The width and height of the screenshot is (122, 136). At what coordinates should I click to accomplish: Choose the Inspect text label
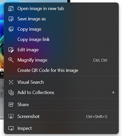click(25, 128)
